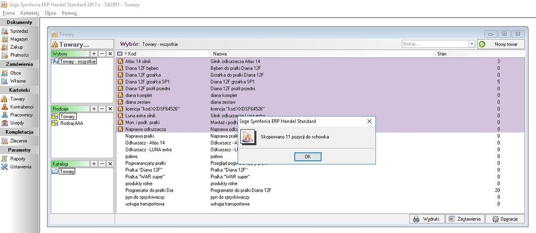The image size is (536, 233).
Task: Click icon of Atlas 14 silnik row
Action: click(x=120, y=62)
